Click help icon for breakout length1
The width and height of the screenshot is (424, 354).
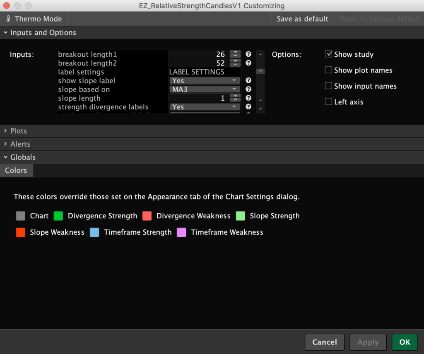click(x=248, y=54)
